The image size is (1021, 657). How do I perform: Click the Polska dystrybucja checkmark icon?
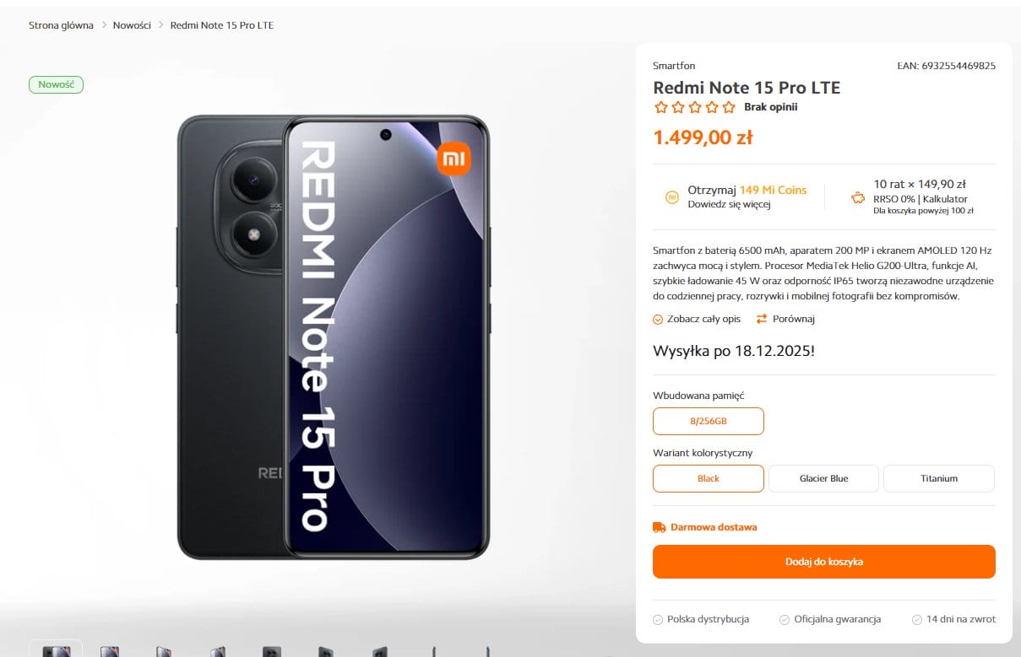click(x=658, y=620)
